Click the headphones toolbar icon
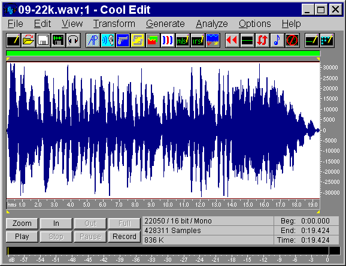 (73, 40)
